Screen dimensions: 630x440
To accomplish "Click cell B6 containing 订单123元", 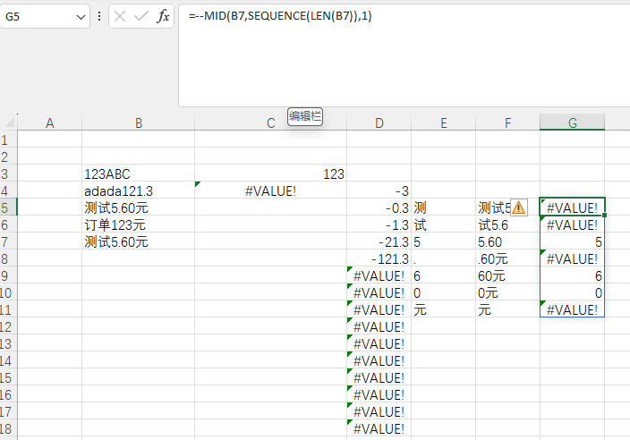I will 138,224.
